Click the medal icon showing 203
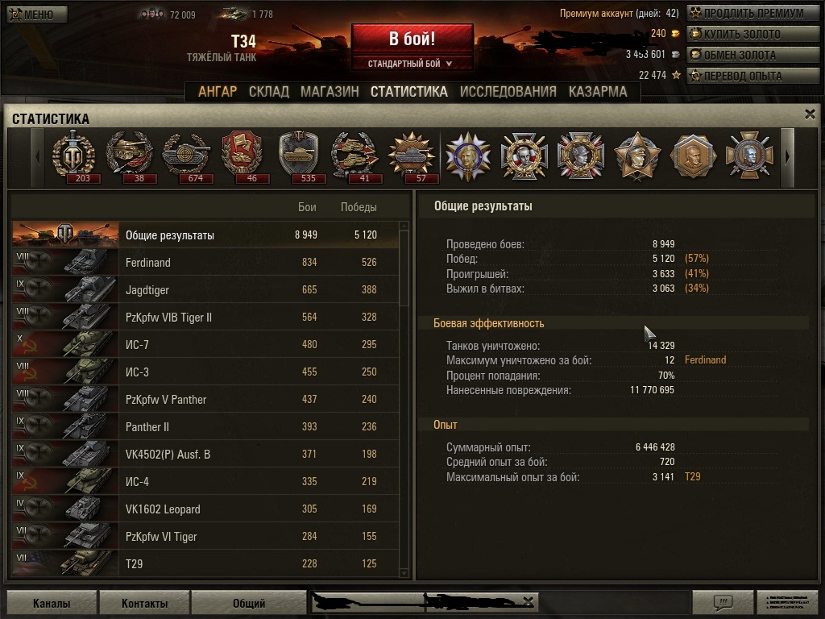 point(73,156)
